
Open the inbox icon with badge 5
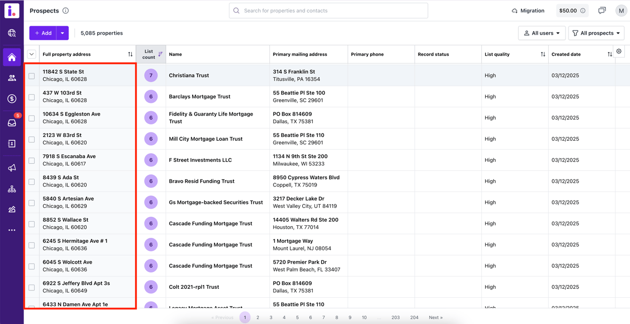point(12,123)
